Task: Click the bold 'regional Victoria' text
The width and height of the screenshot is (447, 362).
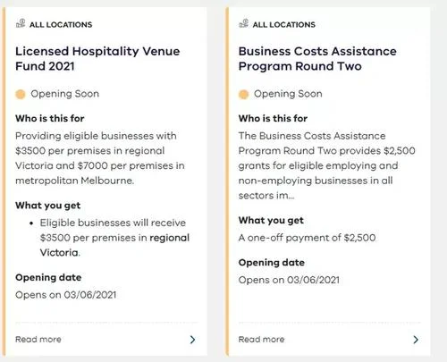Action: tap(114, 245)
